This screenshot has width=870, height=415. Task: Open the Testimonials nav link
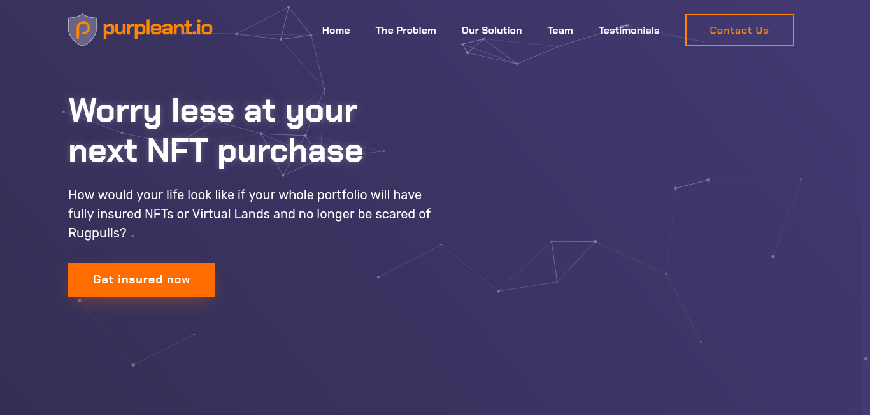[x=629, y=31]
